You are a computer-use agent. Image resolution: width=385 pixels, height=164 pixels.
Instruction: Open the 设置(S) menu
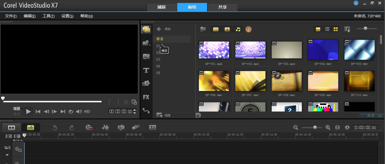[x=67, y=16]
